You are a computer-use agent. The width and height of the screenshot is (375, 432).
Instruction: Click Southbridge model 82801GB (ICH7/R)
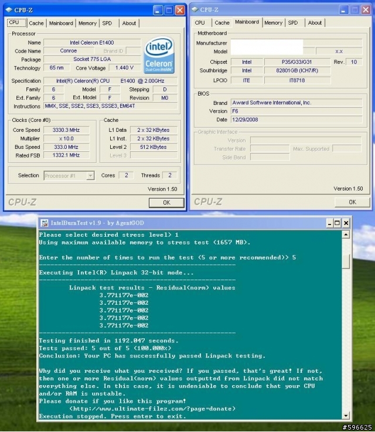(x=297, y=70)
